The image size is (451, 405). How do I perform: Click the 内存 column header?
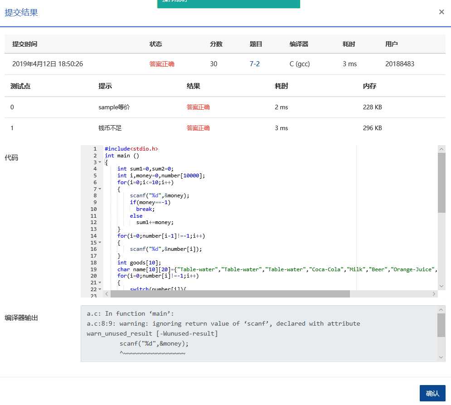[x=369, y=86]
